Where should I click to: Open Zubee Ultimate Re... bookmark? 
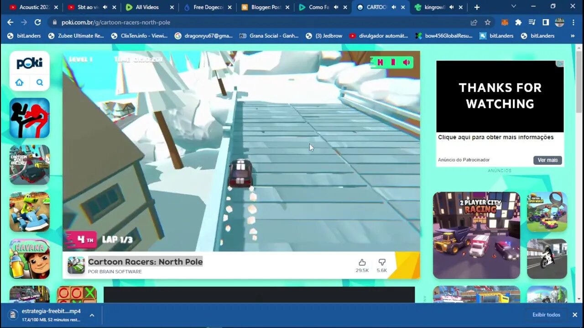[76, 36]
